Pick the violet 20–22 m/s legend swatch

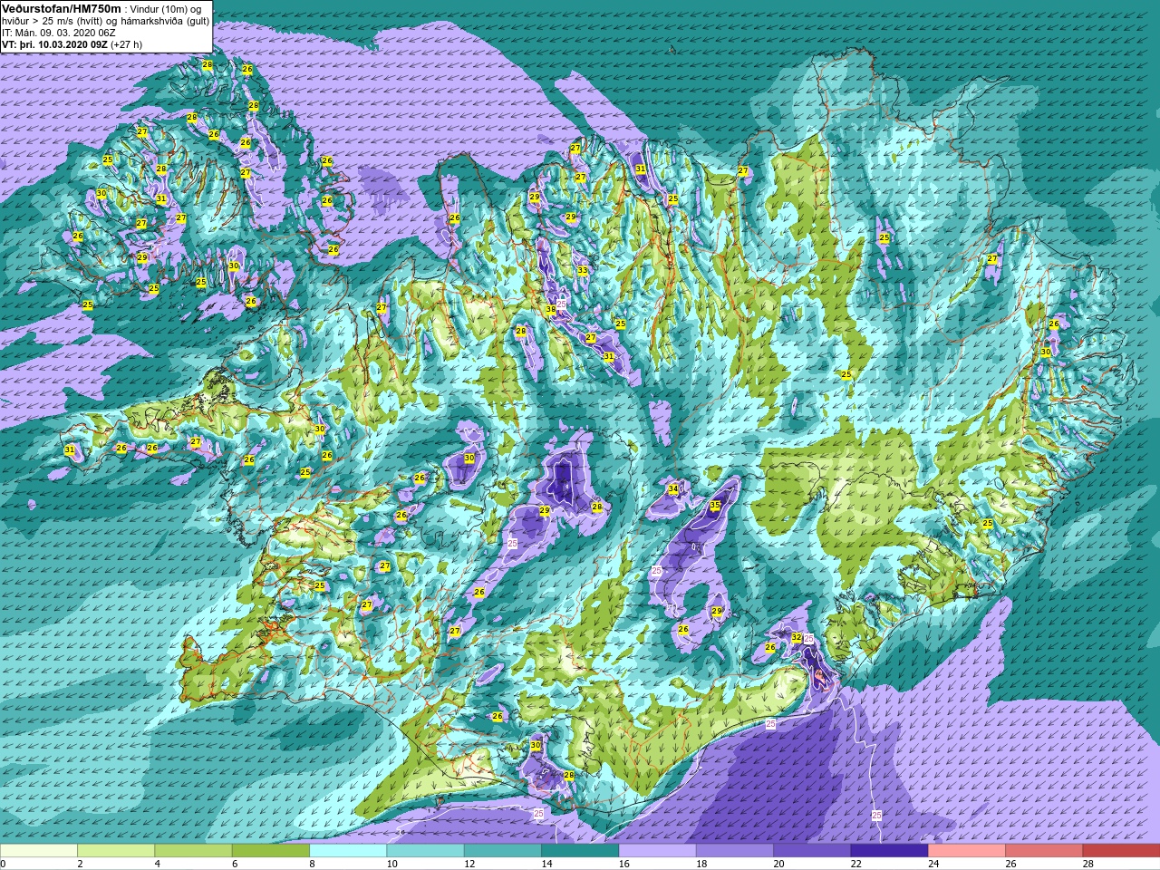[x=811, y=851]
